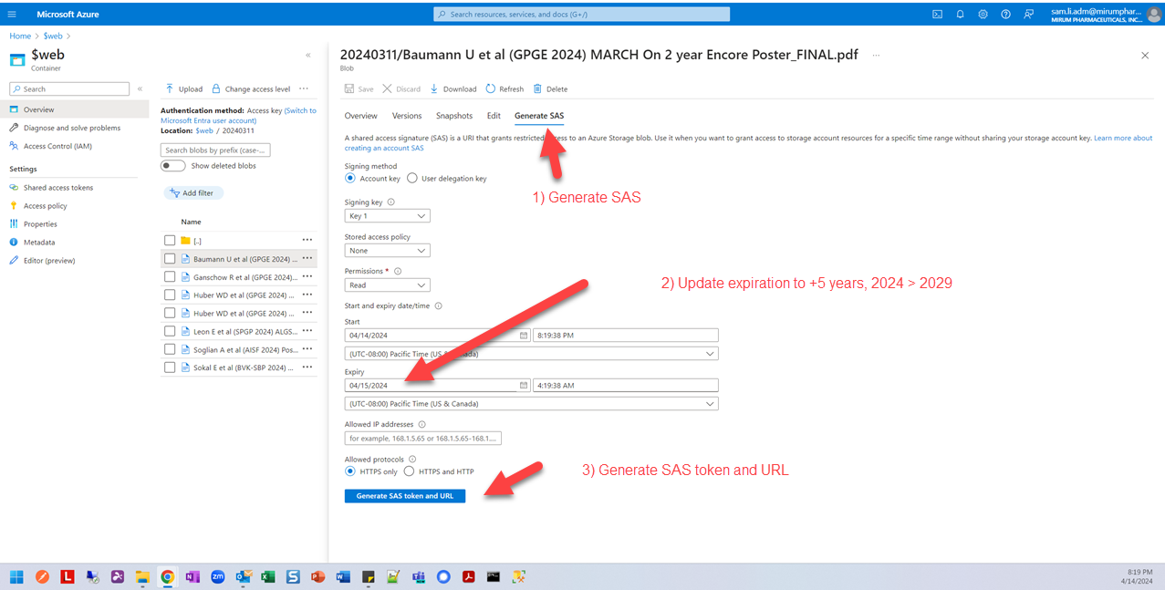1165x590 pixels.
Task: Show Allowed IP addresses info icon
Action: pos(422,424)
